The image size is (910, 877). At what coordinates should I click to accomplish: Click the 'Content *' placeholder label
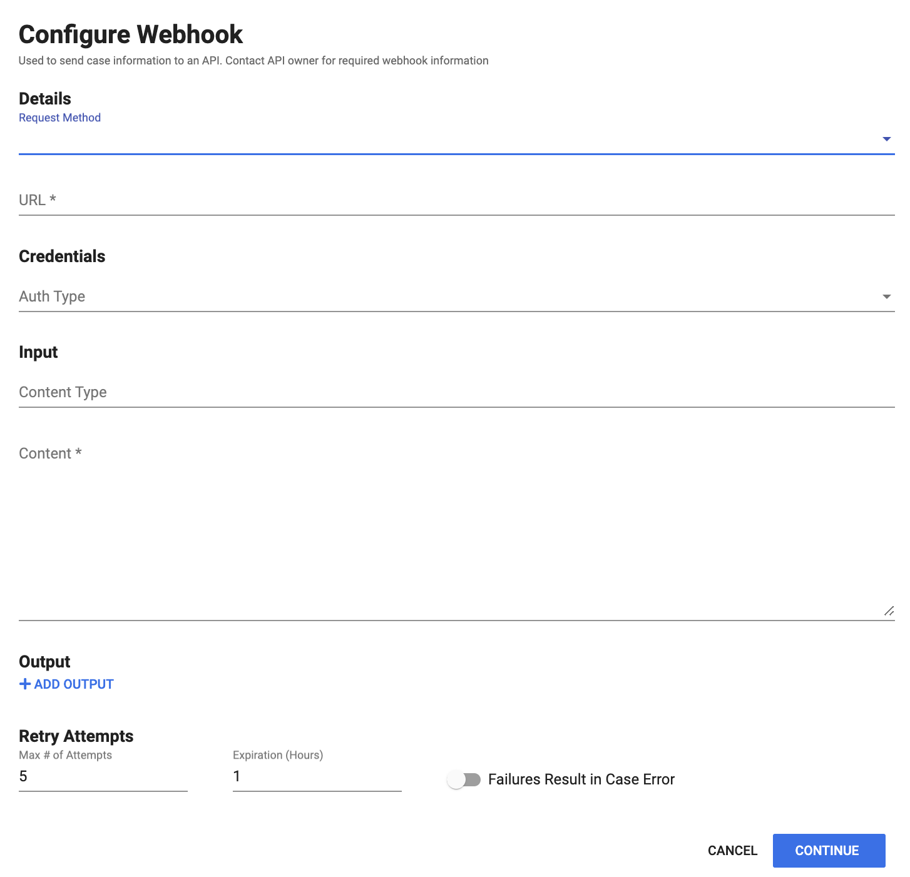click(x=50, y=454)
